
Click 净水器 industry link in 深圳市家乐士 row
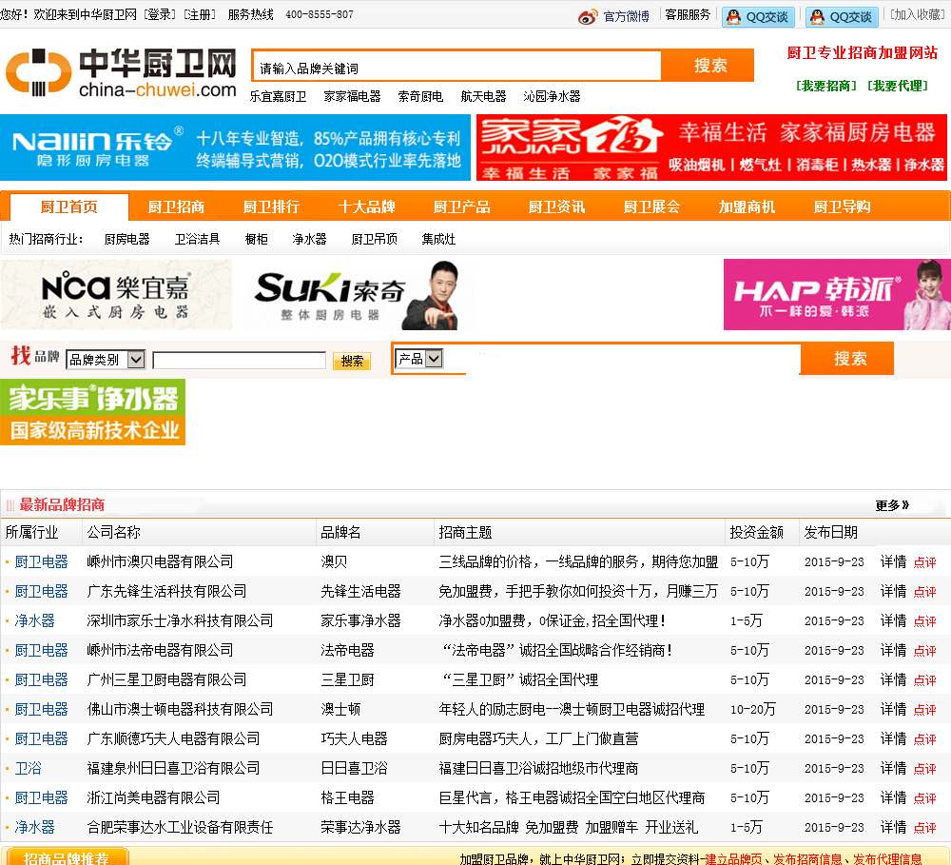pos(34,621)
